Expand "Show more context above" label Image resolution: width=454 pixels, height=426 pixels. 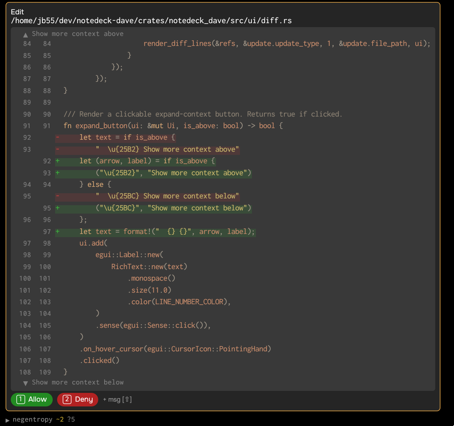coord(77,34)
